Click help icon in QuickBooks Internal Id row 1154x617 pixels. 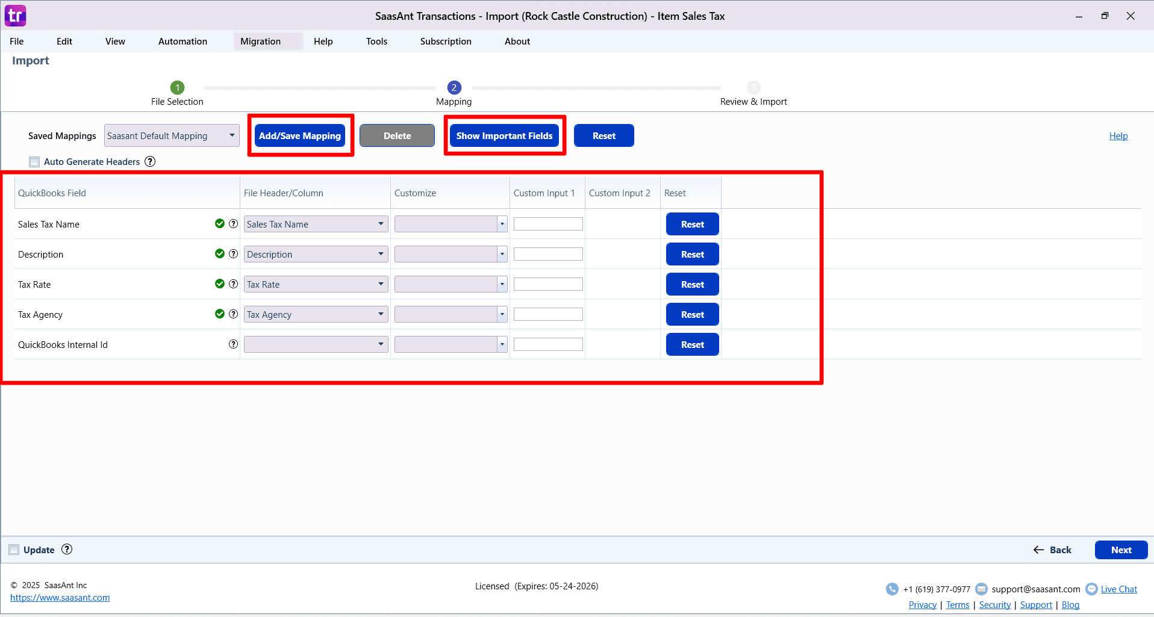(233, 344)
